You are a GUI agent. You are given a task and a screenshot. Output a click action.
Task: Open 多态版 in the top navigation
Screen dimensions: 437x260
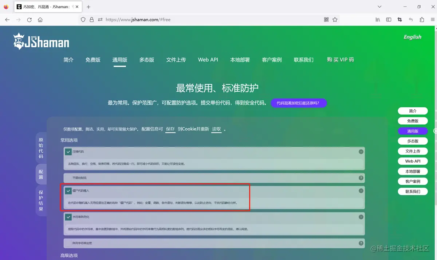pyautogui.click(x=147, y=60)
